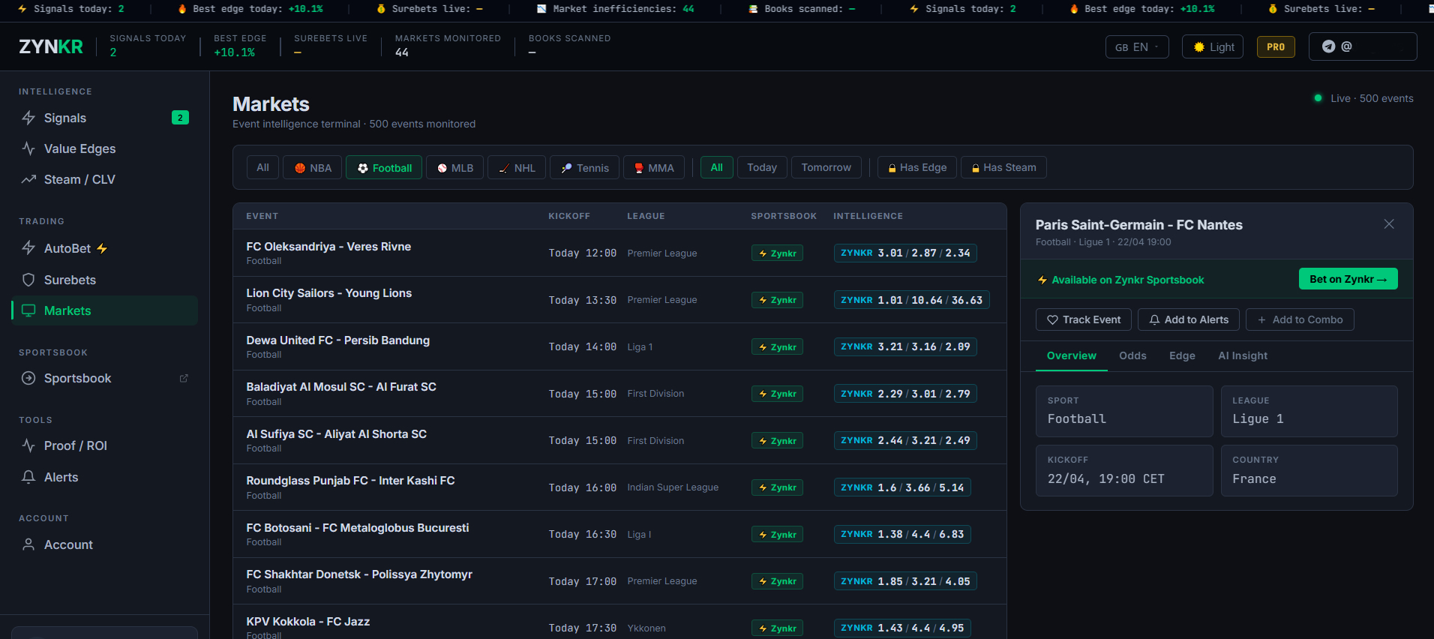Filter markets by Tennis
The image size is (1434, 639).
[585, 168]
